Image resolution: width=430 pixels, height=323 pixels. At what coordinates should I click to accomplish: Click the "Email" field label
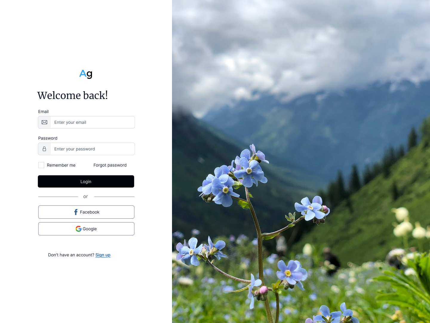click(x=43, y=112)
